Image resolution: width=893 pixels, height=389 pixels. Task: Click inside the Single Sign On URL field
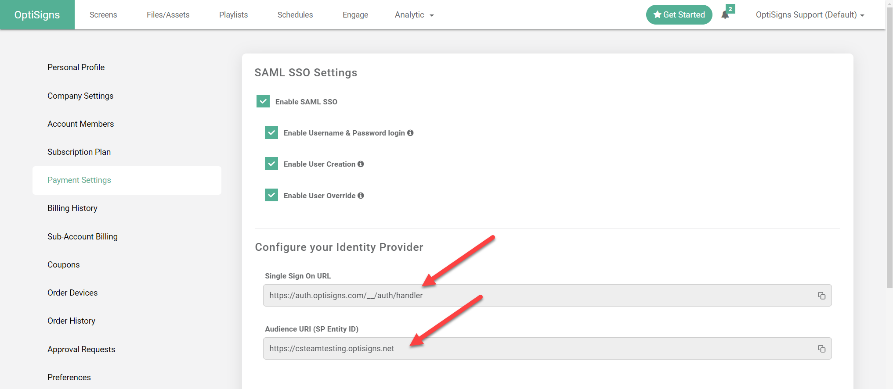point(527,296)
